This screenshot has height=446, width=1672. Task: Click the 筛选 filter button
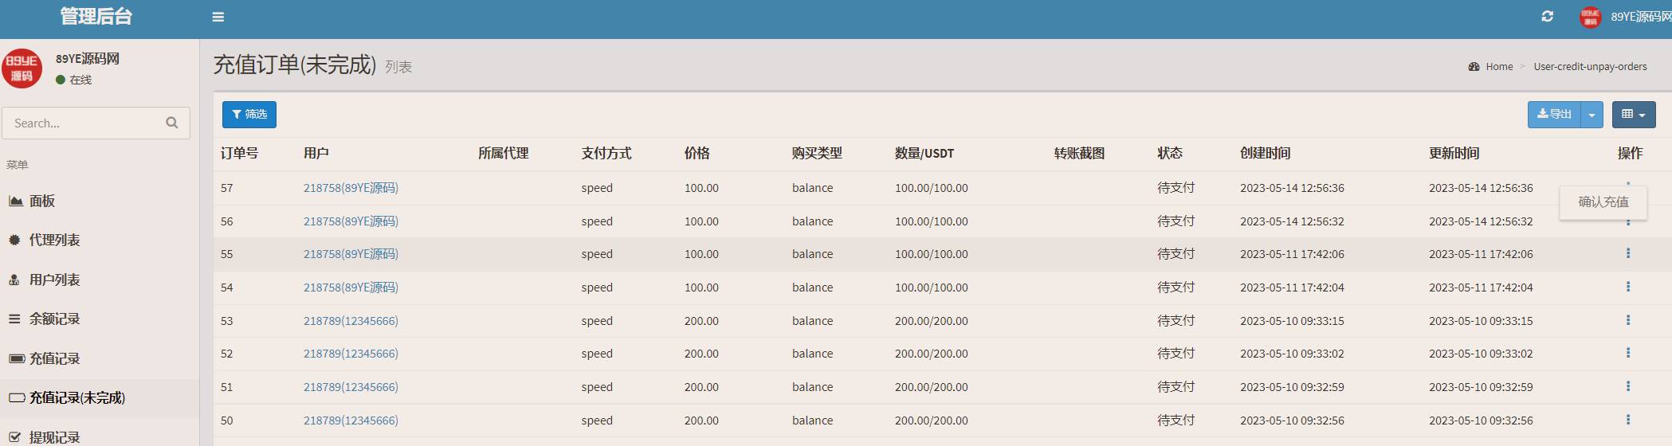pos(249,115)
